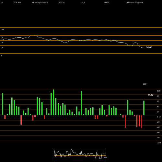This screenshot has width=162, height=162.
Task: Select the 40 label on MR axis
Action: pos(158,107)
